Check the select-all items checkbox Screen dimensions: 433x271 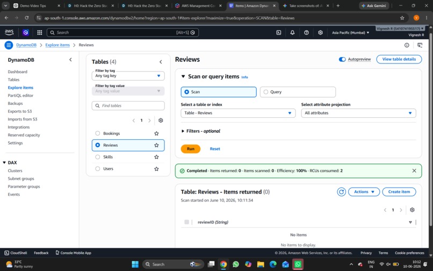[186, 222]
